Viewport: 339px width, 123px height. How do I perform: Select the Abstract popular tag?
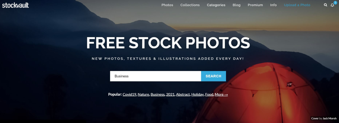(183, 95)
